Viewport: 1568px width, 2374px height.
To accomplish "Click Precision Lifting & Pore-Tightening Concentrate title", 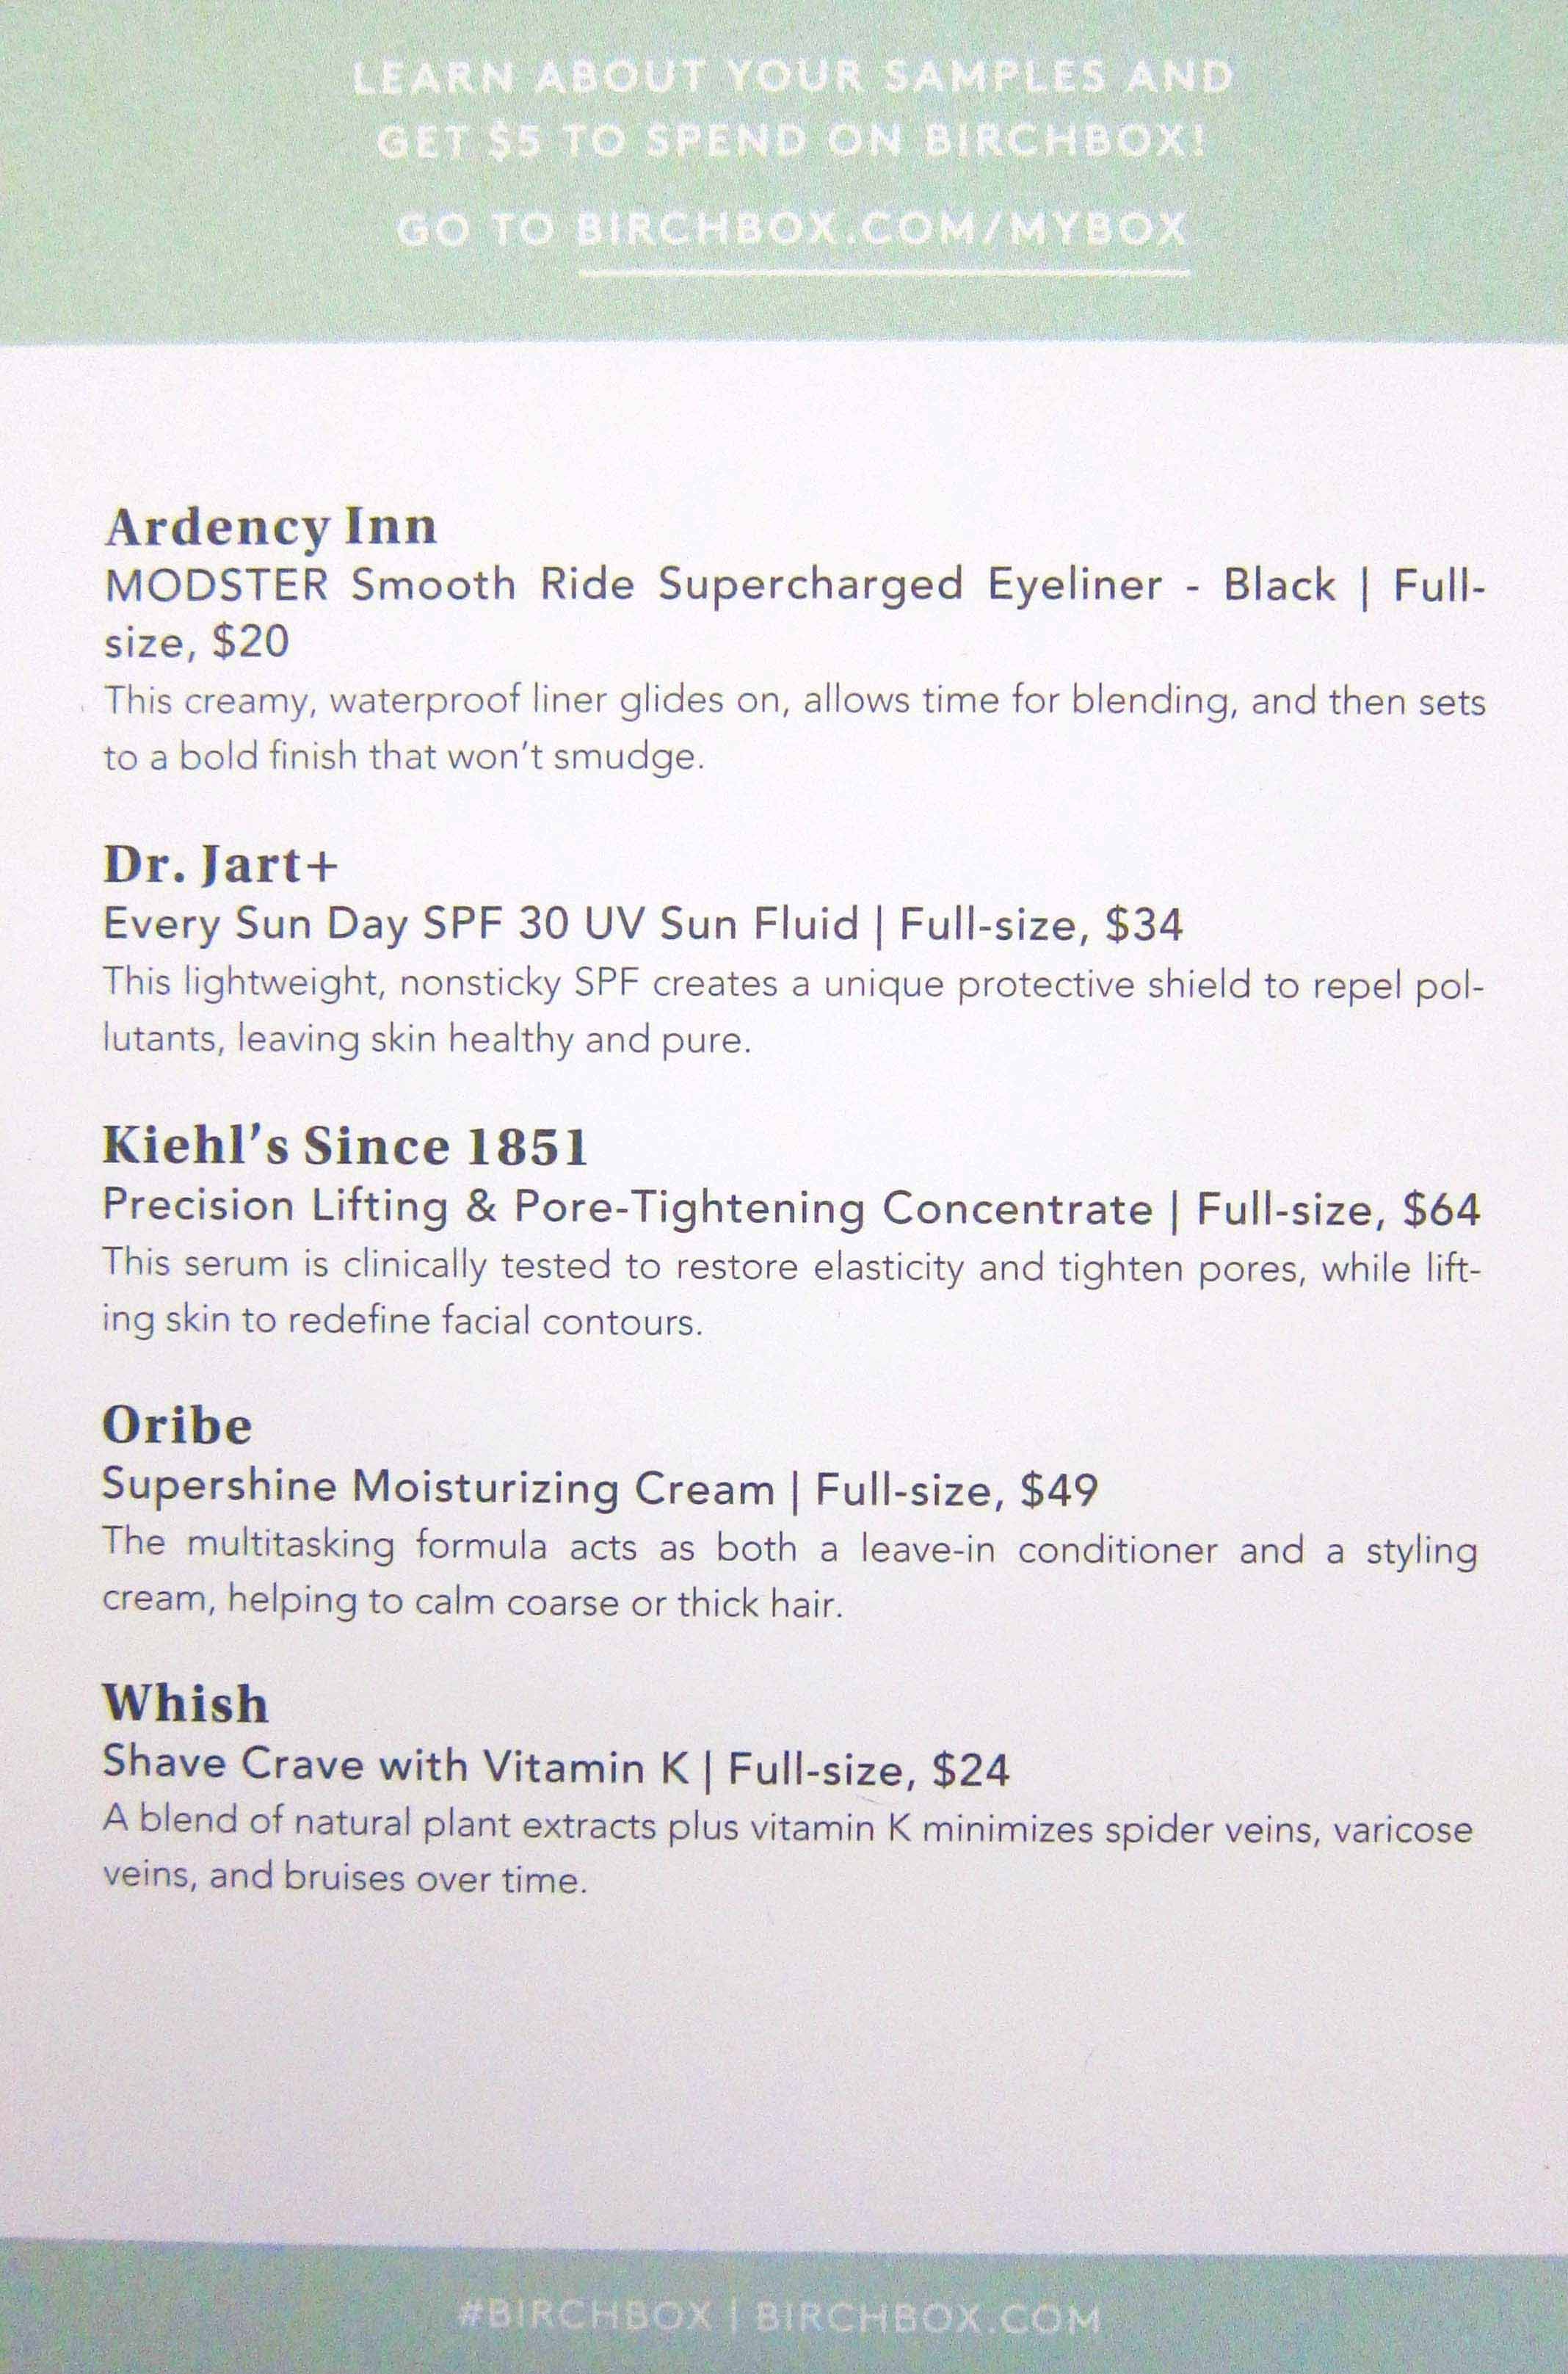I will [627, 1208].
